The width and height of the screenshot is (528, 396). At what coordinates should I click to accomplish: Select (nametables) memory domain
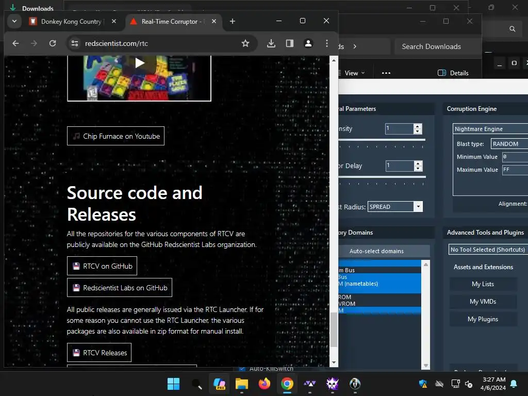point(379,284)
